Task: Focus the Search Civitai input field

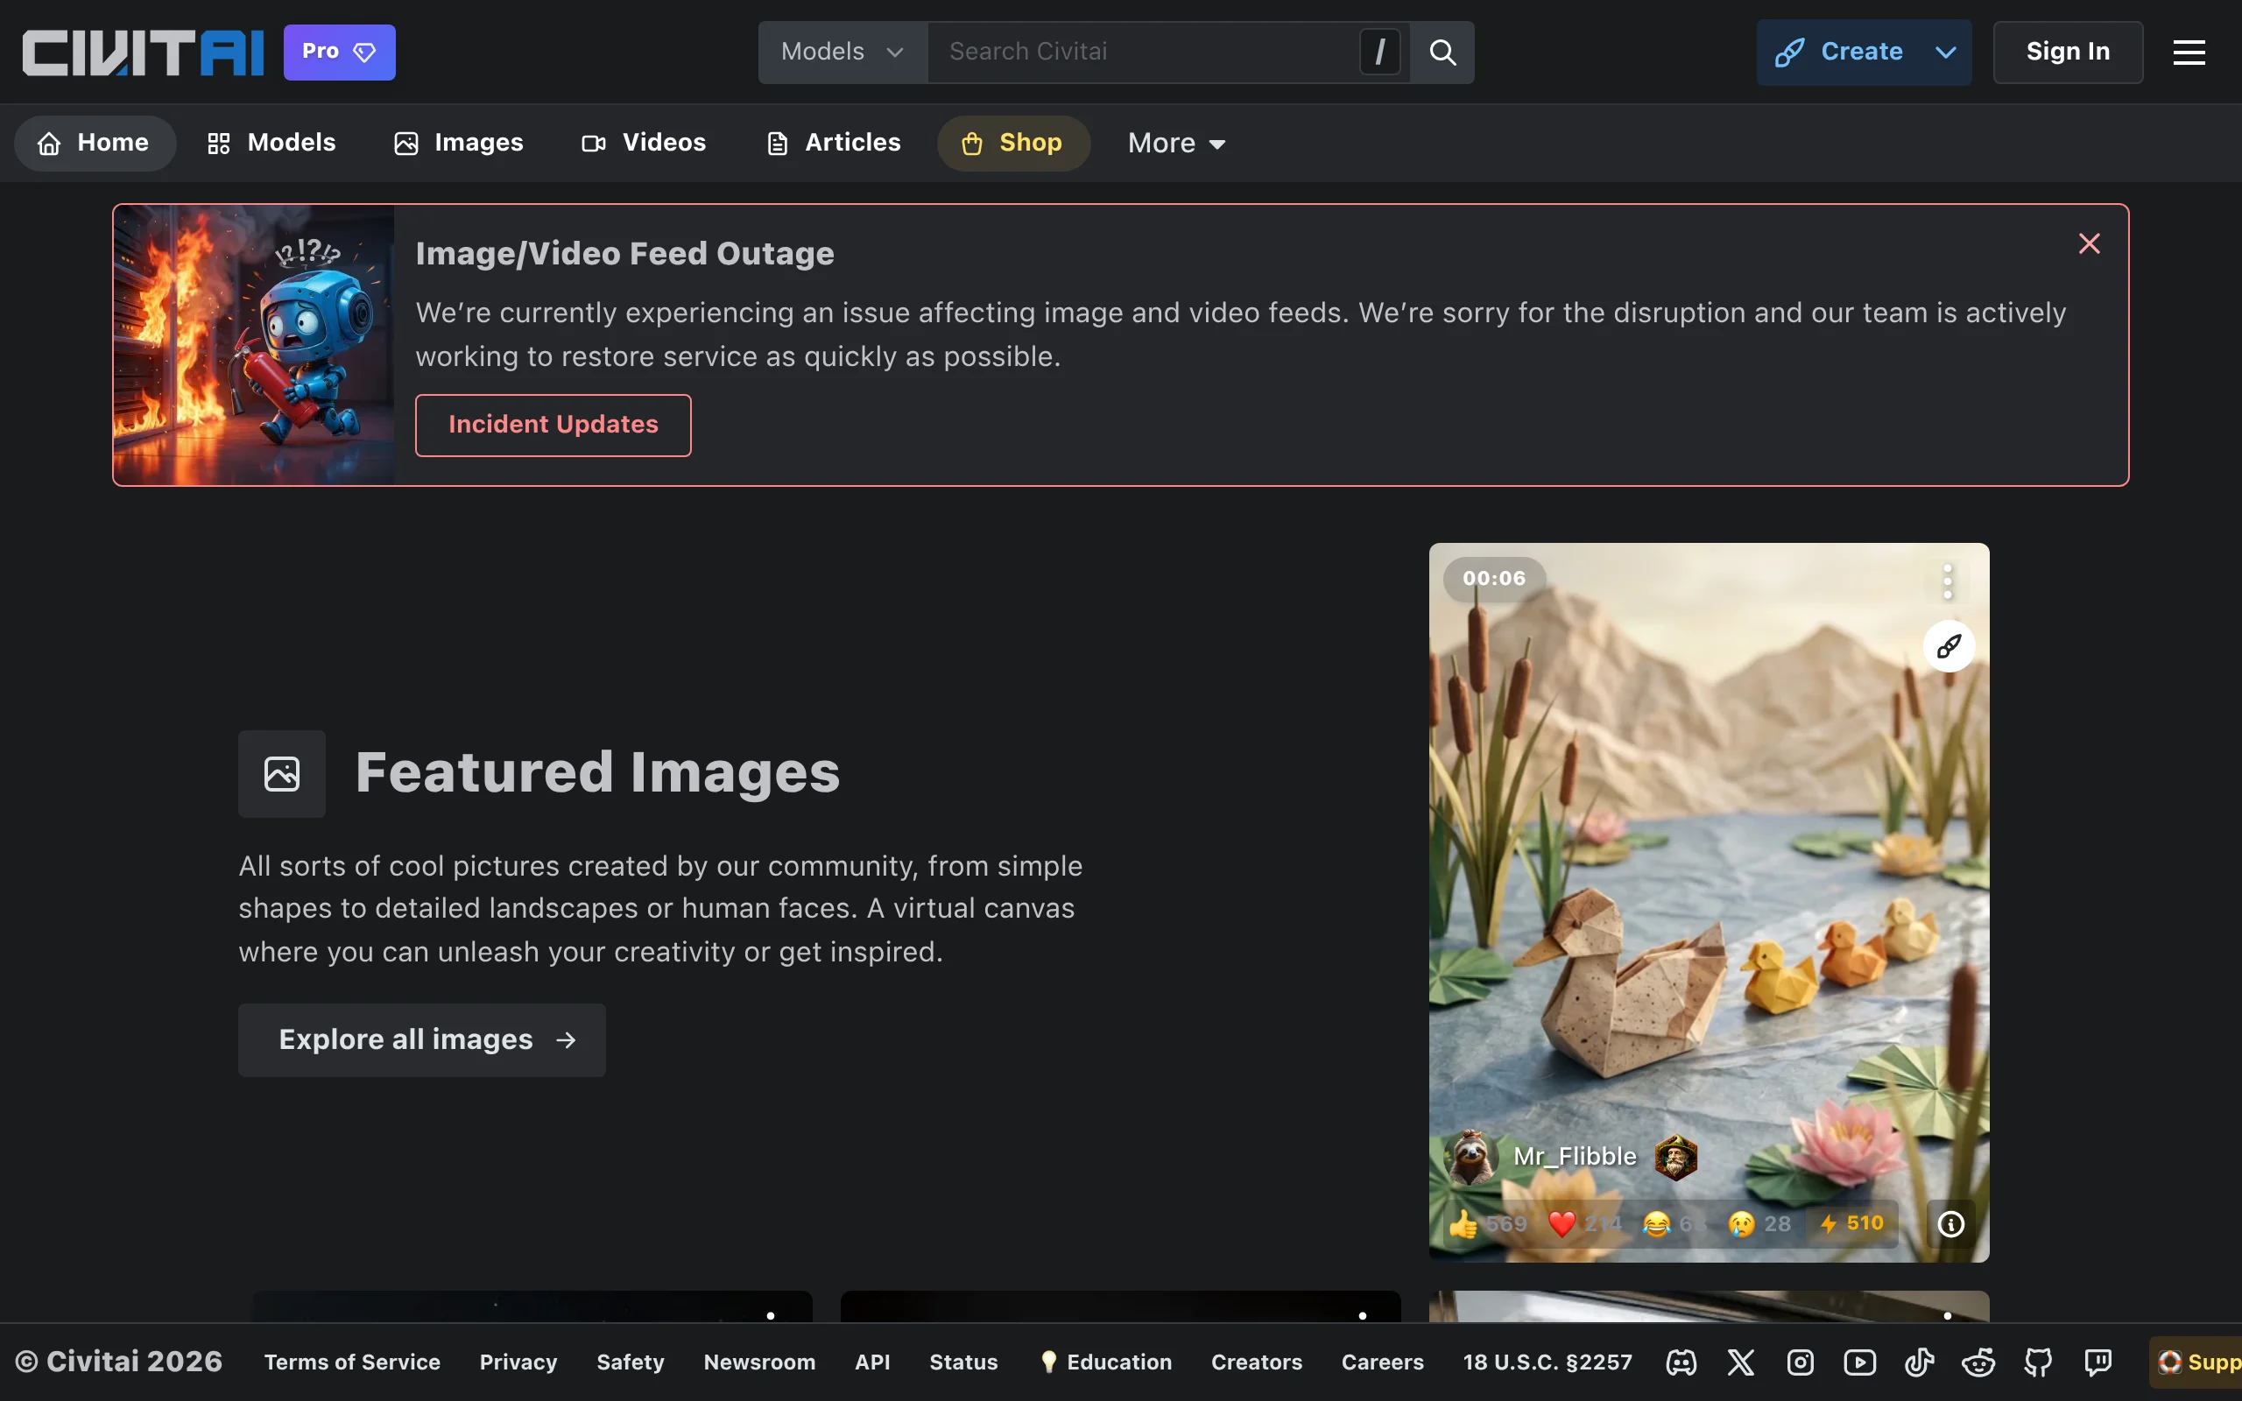Action: [1139, 52]
